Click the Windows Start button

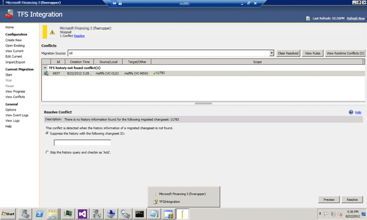pyautogui.click(x=8, y=214)
